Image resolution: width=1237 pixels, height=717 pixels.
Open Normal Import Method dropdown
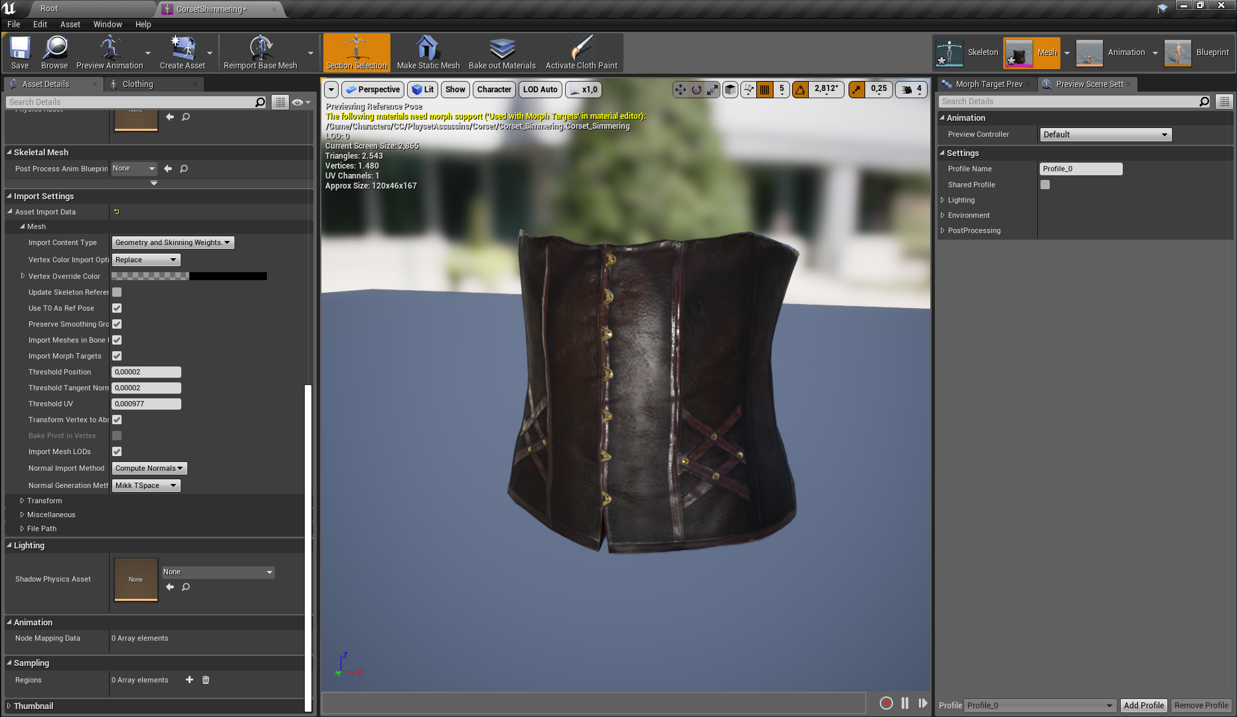coord(149,469)
